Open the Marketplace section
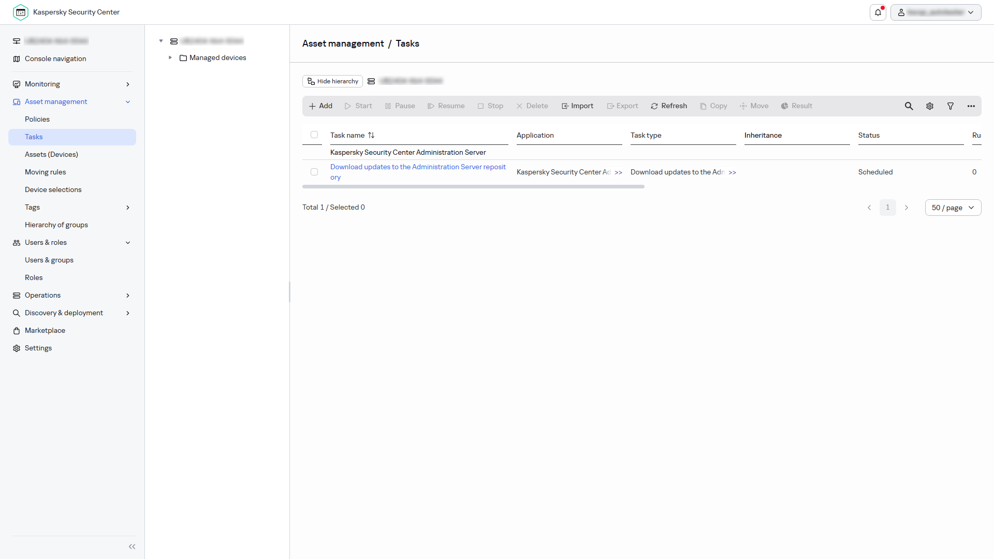Screen dimensions: 994x559 [x=45, y=330]
